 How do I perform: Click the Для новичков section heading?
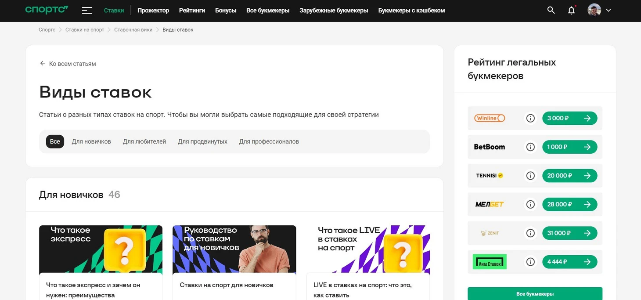point(71,195)
